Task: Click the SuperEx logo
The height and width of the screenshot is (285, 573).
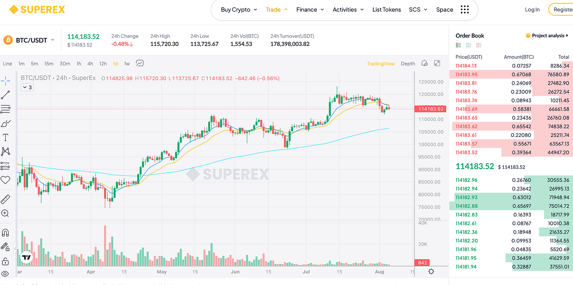Action: (x=37, y=9)
